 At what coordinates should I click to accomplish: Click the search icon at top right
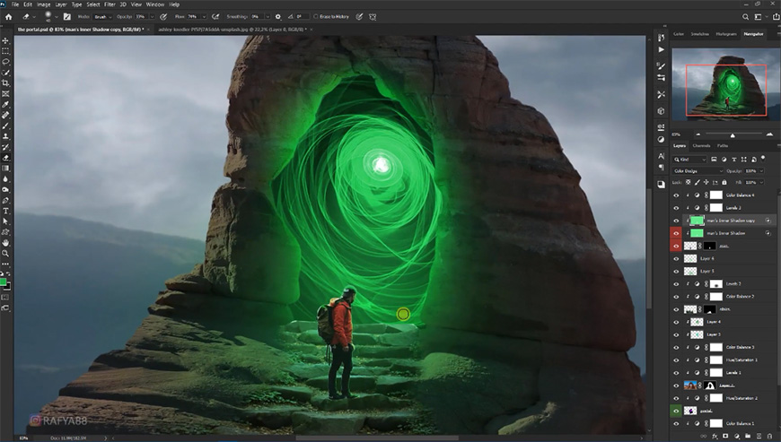pyautogui.click(x=745, y=16)
